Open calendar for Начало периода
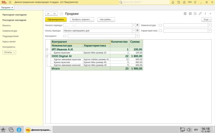The height and width of the screenshot is (133, 215). click(137, 25)
